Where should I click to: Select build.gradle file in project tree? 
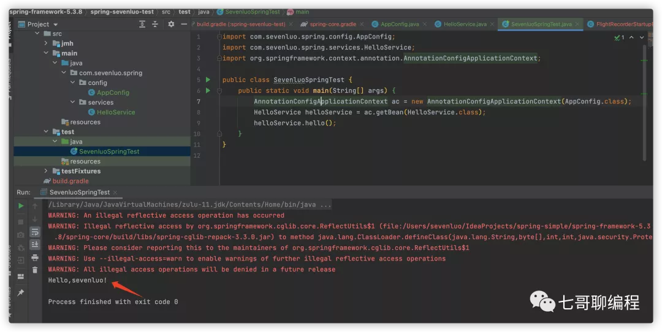(70, 181)
